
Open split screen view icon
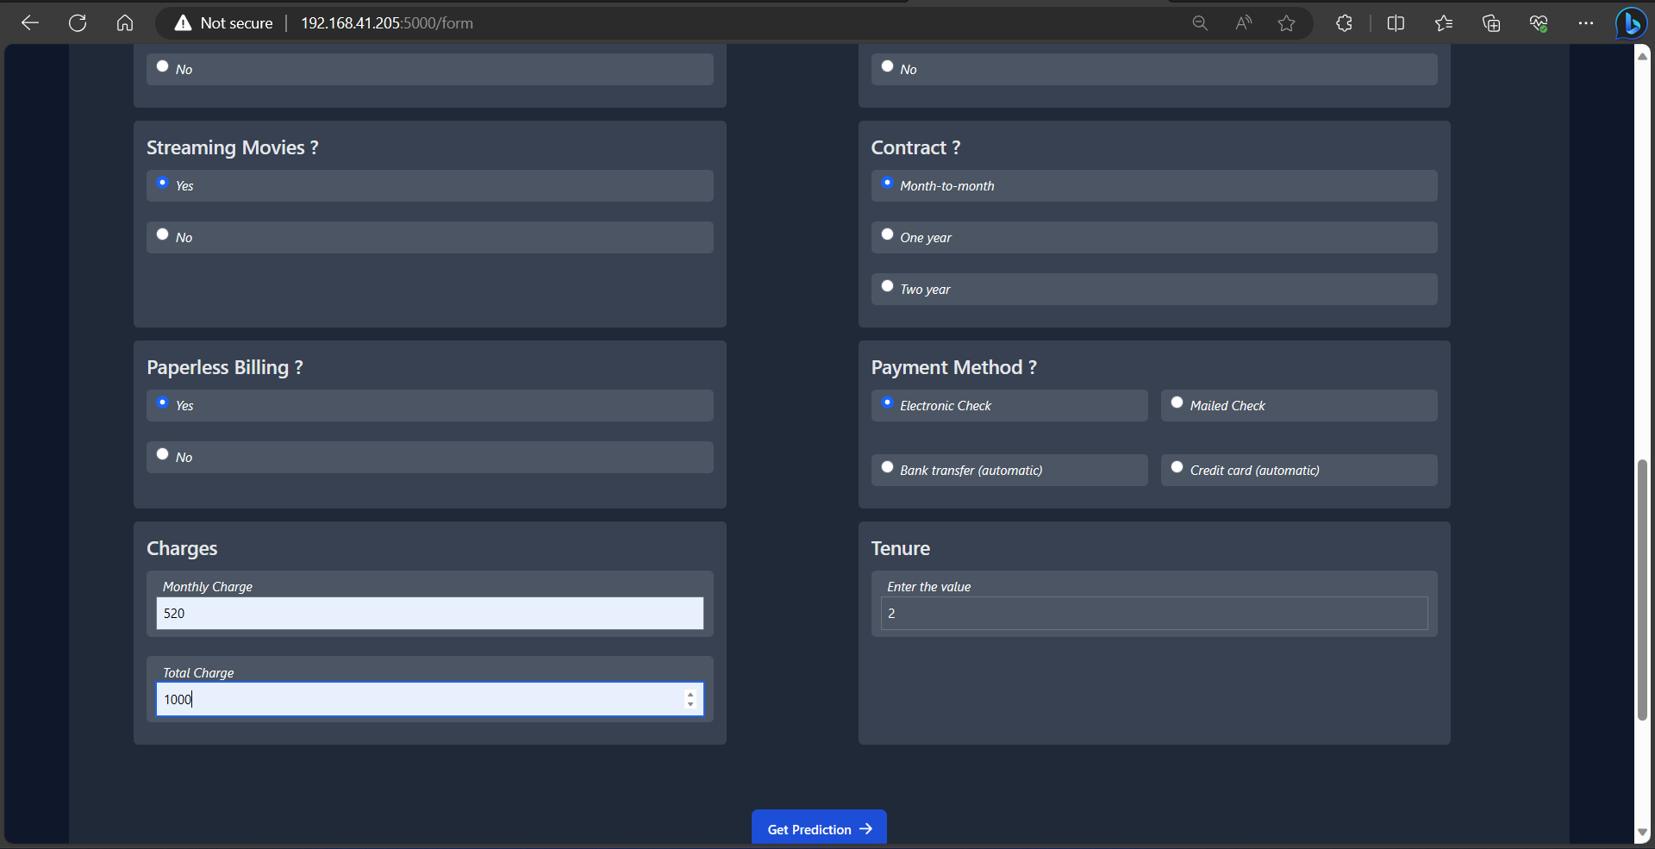click(1396, 23)
